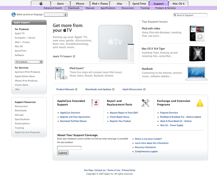
Task: Open the country or language dropdown
Action: click(x=56, y=14)
